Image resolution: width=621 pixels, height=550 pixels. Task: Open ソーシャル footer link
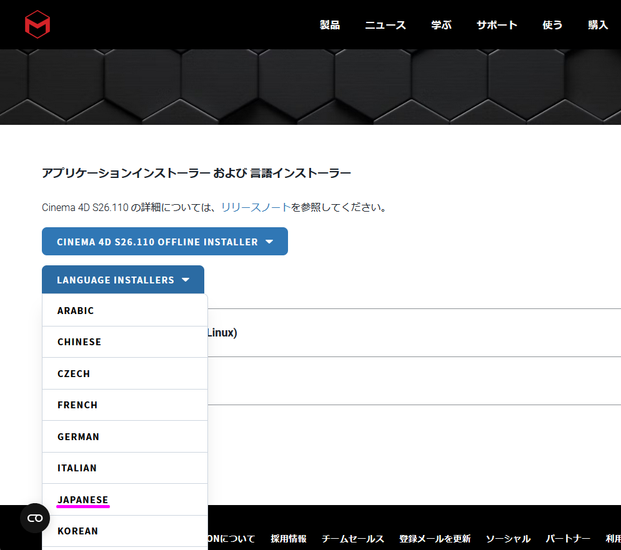pyautogui.click(x=508, y=539)
